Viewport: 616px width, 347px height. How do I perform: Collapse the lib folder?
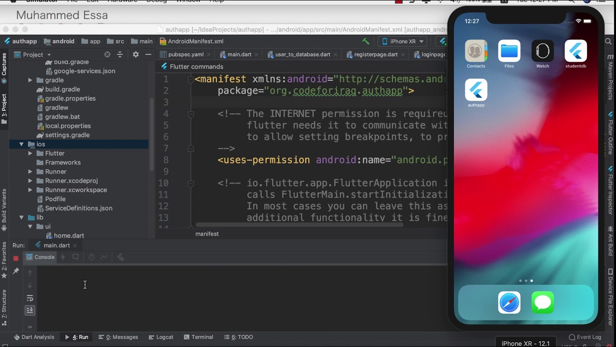21,217
